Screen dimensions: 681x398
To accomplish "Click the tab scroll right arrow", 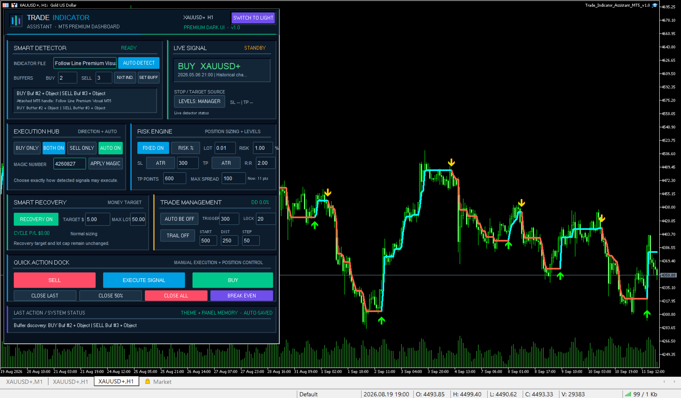I will pos(674,381).
